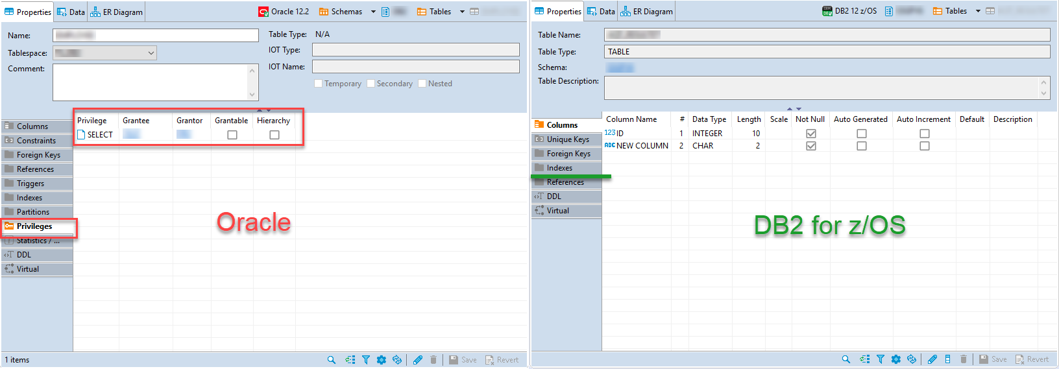The height and width of the screenshot is (369, 1059).
Task: Click Revert button in DB2 panel
Action: tap(1032, 359)
